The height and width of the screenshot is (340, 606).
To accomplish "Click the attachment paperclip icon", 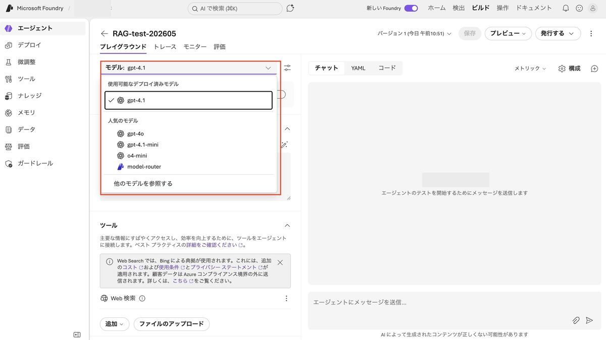I will (x=576, y=320).
